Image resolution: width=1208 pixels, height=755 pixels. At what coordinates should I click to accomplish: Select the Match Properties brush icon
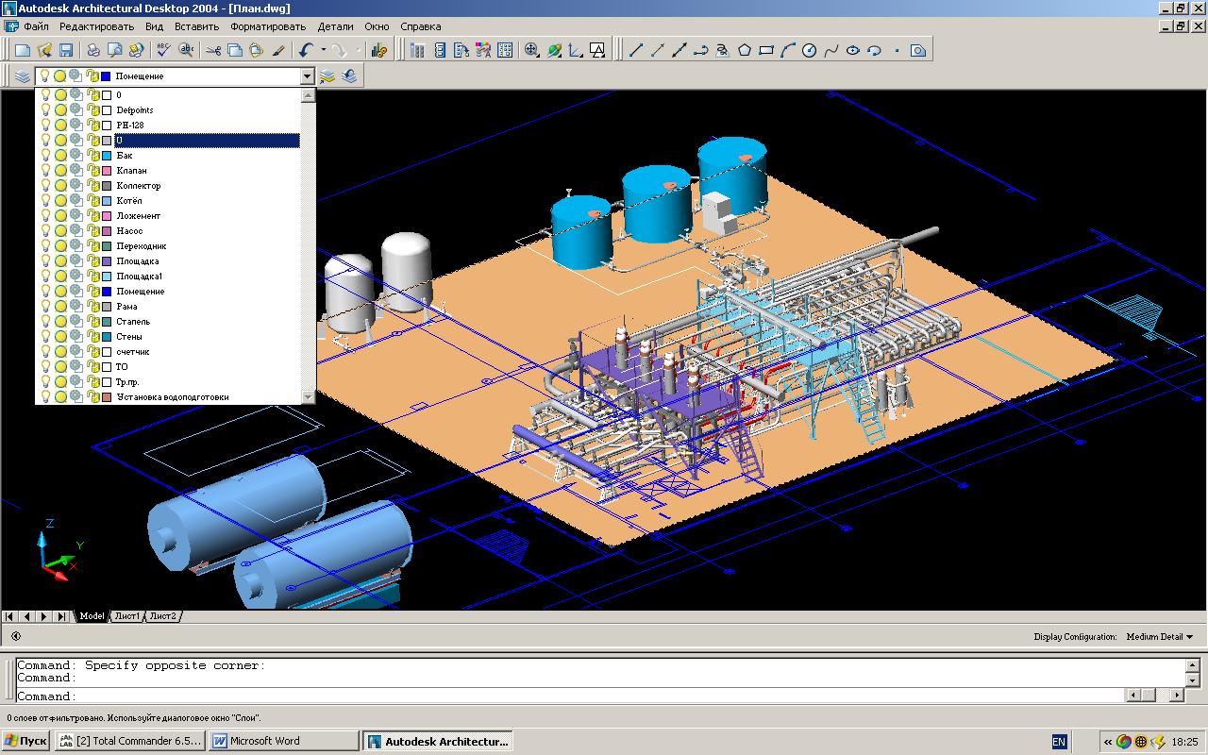tap(278, 50)
